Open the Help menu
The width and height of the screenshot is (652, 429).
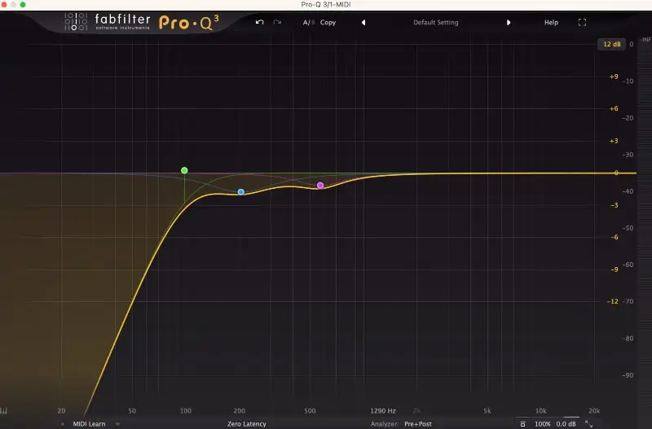click(551, 22)
